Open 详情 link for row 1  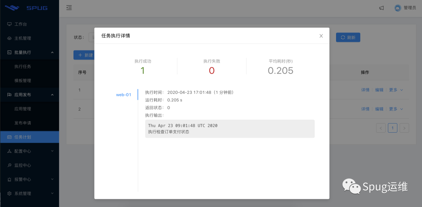click(x=365, y=90)
